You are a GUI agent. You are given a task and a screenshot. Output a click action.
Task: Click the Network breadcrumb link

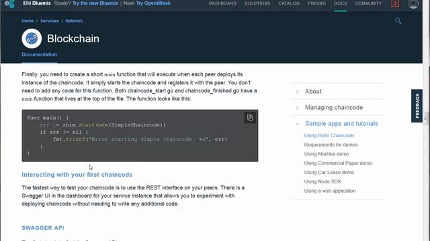tap(74, 21)
